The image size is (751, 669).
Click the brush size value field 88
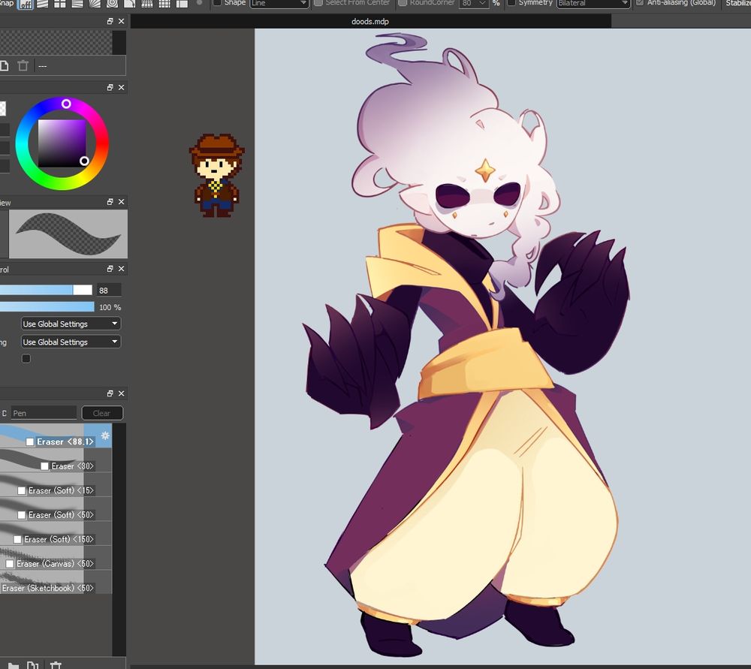[x=109, y=291]
